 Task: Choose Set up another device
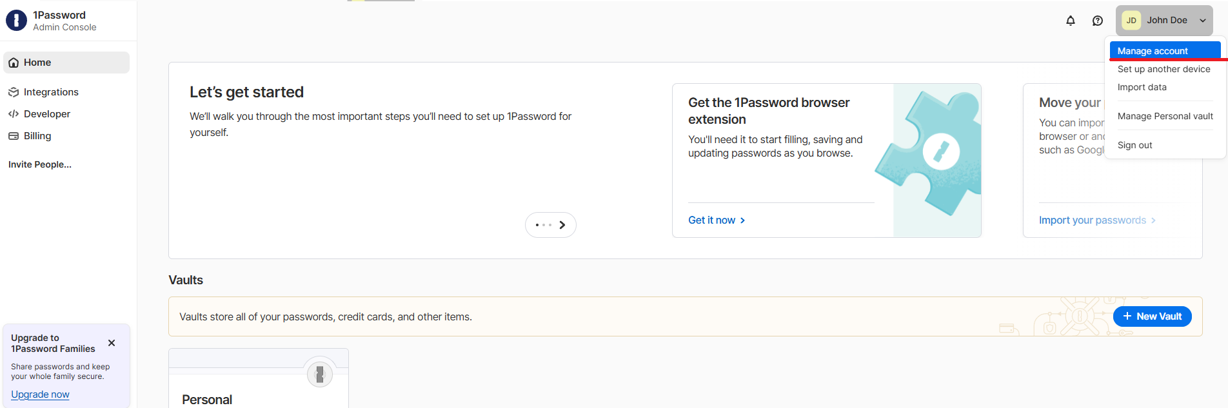[x=1164, y=69]
